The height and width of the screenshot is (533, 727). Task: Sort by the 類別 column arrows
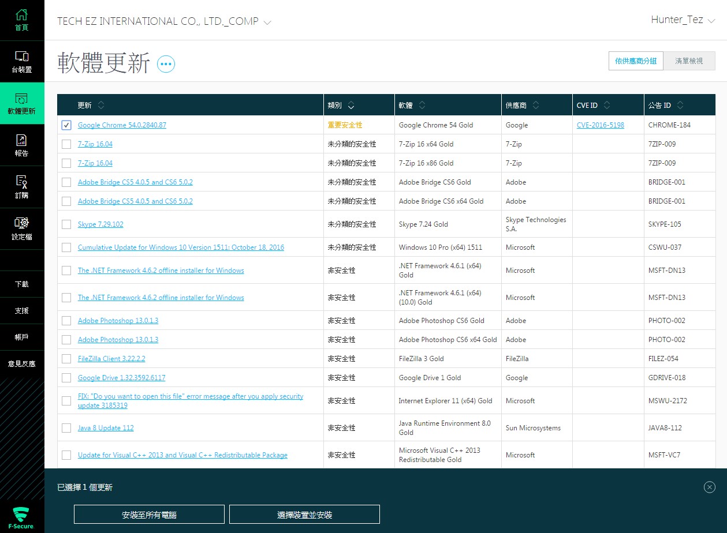click(351, 106)
